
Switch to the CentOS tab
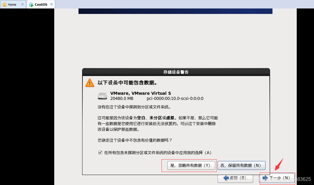click(x=41, y=5)
